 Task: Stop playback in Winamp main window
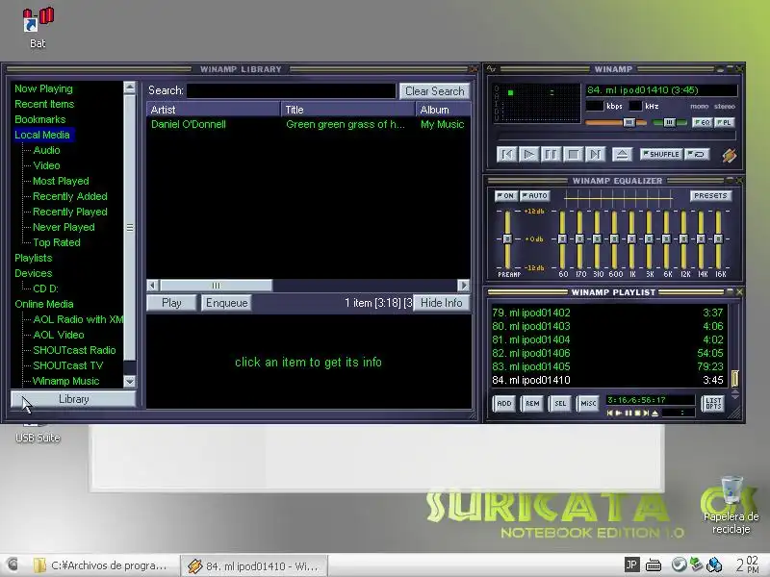(x=573, y=155)
